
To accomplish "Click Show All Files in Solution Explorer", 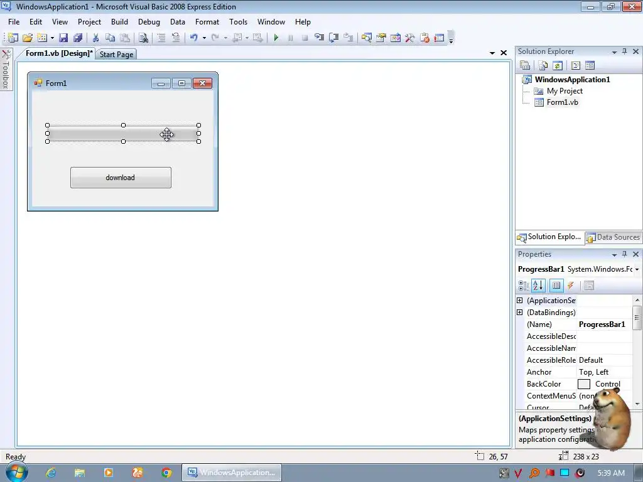I will coord(543,65).
